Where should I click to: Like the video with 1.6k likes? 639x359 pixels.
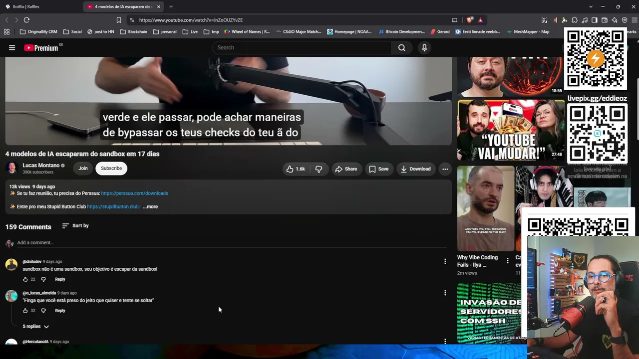point(295,169)
